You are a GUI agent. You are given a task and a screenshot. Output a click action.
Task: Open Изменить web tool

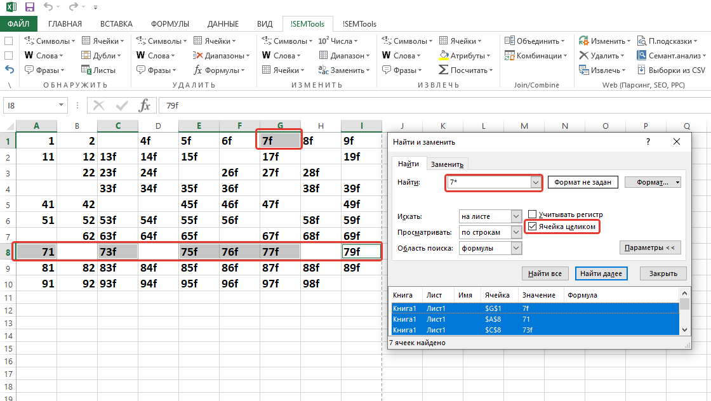click(x=604, y=41)
